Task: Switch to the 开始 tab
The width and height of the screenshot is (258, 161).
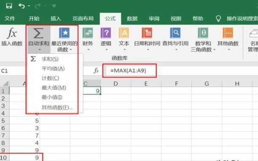Action: (34, 18)
